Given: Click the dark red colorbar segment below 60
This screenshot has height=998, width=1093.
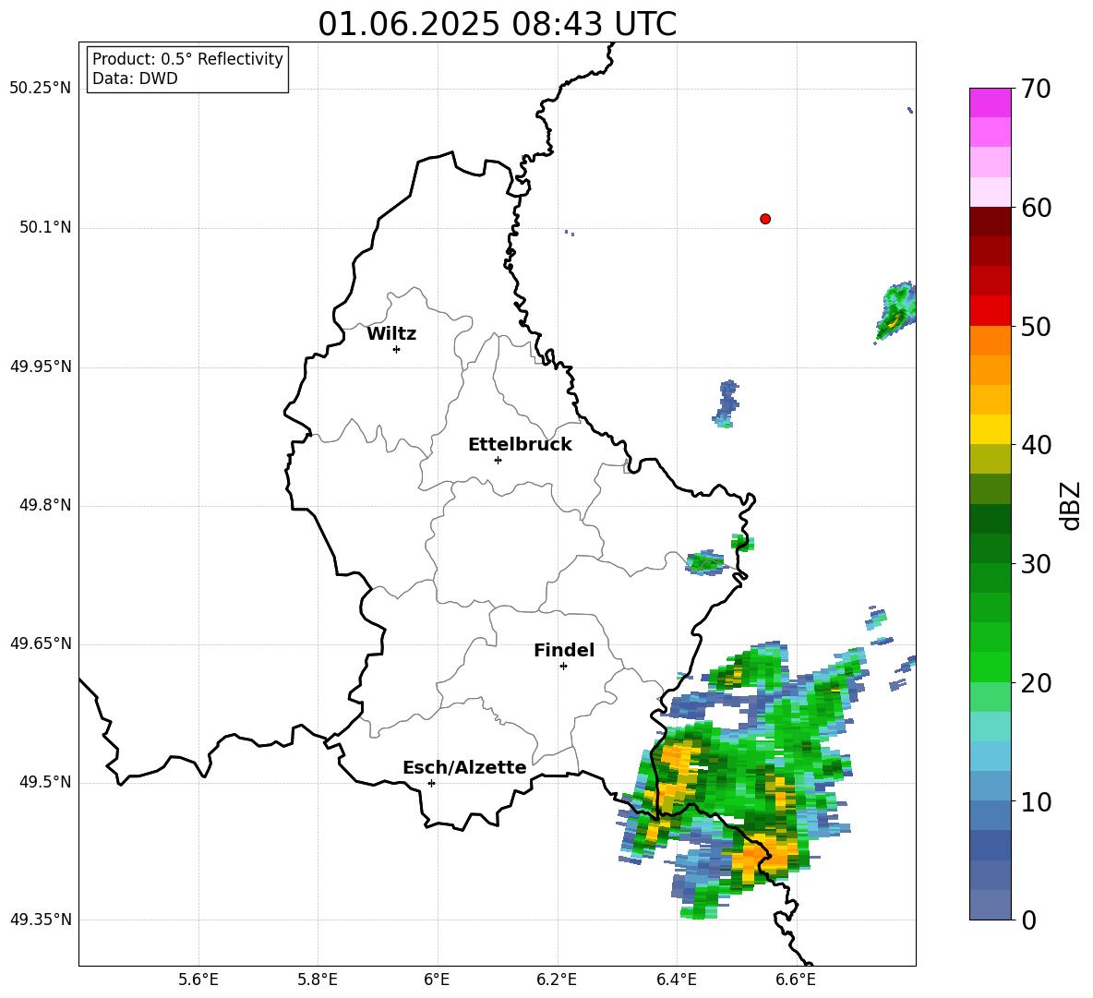Looking at the screenshot, I should [990, 222].
